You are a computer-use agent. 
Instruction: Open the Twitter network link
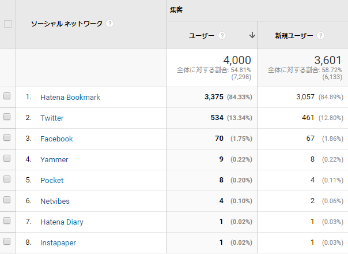tap(52, 118)
